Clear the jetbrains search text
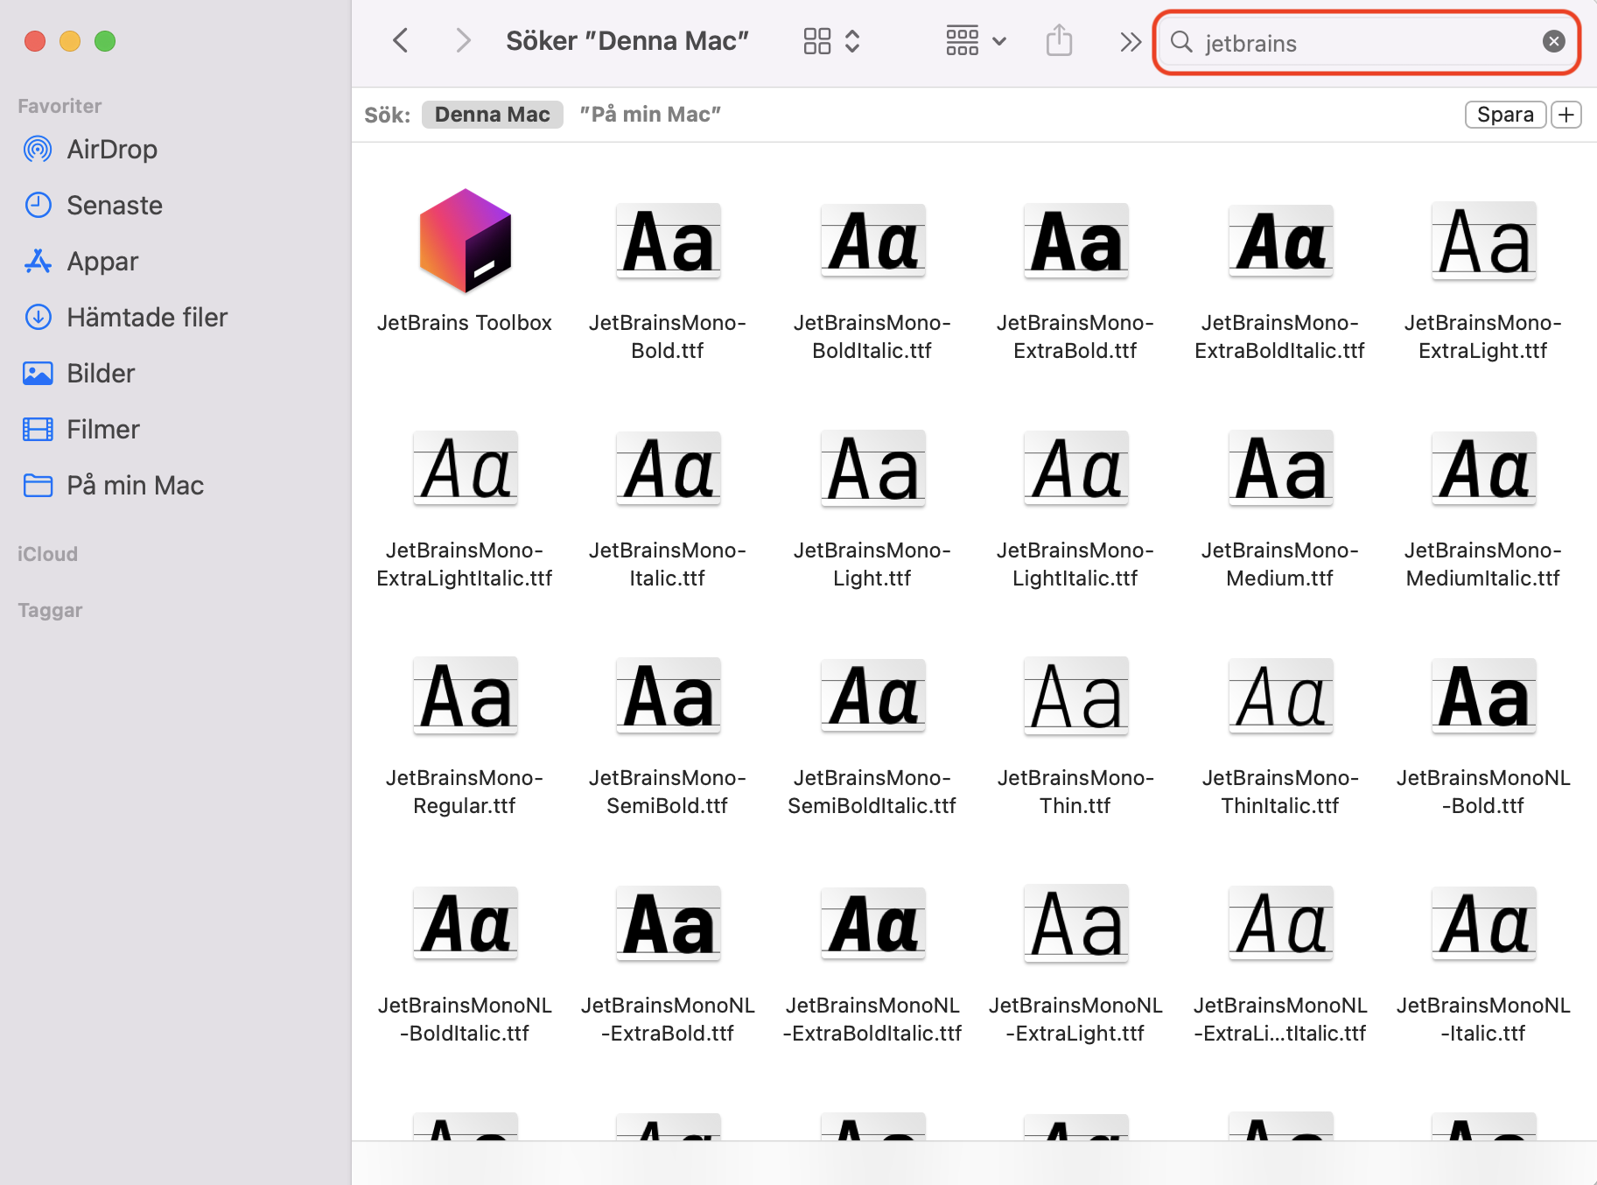Viewport: 1597px width, 1185px height. point(1553,41)
